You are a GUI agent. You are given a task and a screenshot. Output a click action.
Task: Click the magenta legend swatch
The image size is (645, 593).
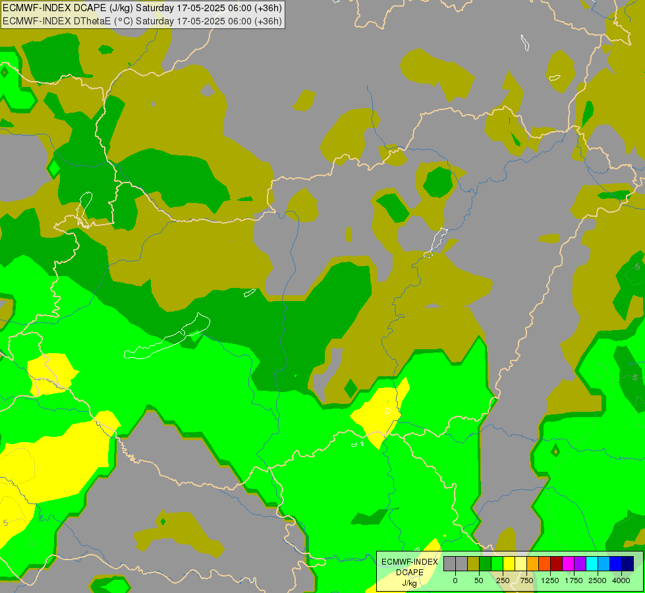click(x=569, y=563)
